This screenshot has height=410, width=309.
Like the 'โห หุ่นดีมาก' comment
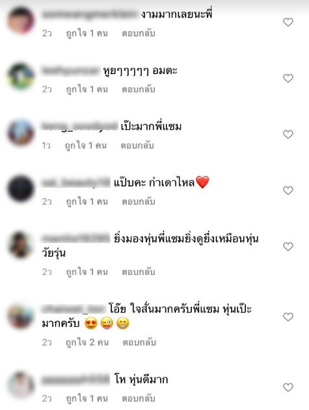click(x=288, y=387)
